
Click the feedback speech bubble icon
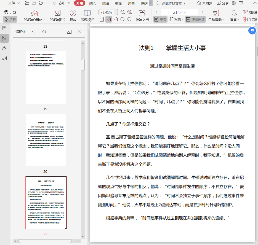coord(241,3)
